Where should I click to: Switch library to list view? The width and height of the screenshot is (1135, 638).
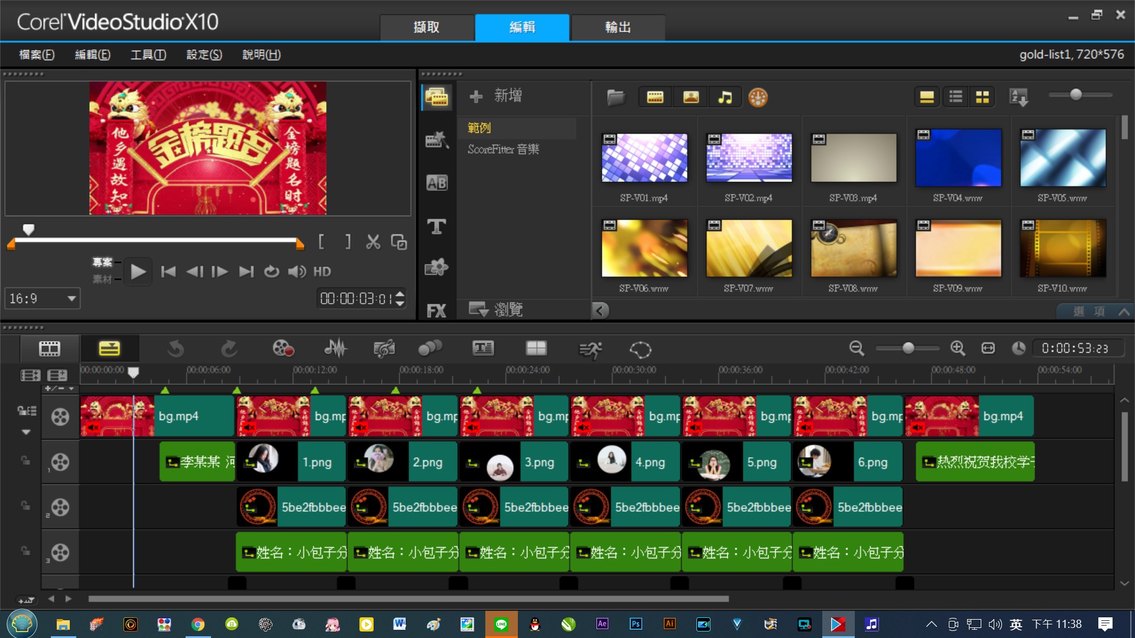coord(955,97)
